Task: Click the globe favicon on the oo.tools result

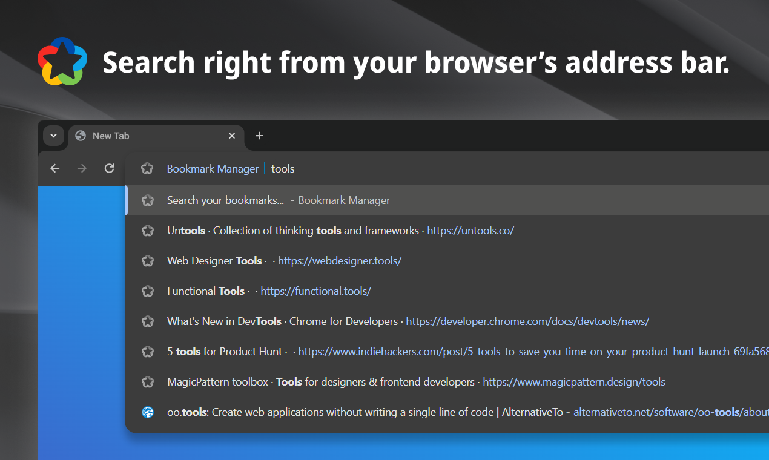Action: [148, 412]
